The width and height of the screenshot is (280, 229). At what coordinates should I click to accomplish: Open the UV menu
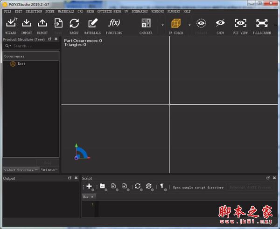pyautogui.click(x=126, y=11)
